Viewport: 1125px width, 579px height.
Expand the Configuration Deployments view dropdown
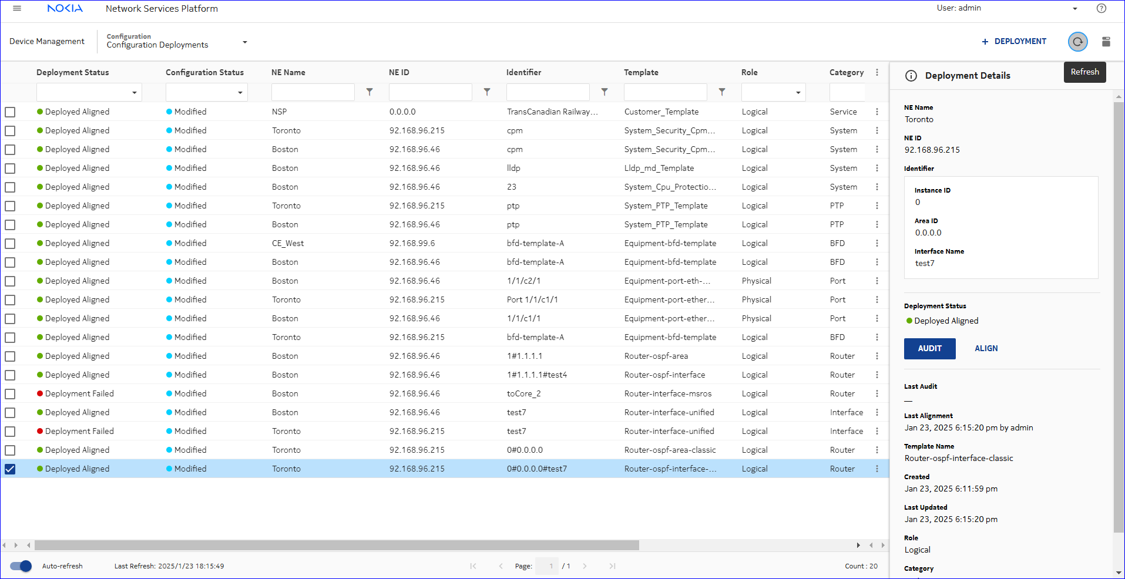tap(244, 42)
